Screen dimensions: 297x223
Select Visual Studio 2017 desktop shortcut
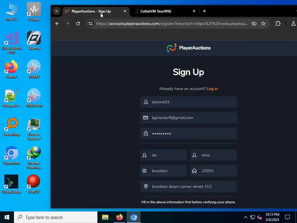tap(11, 42)
